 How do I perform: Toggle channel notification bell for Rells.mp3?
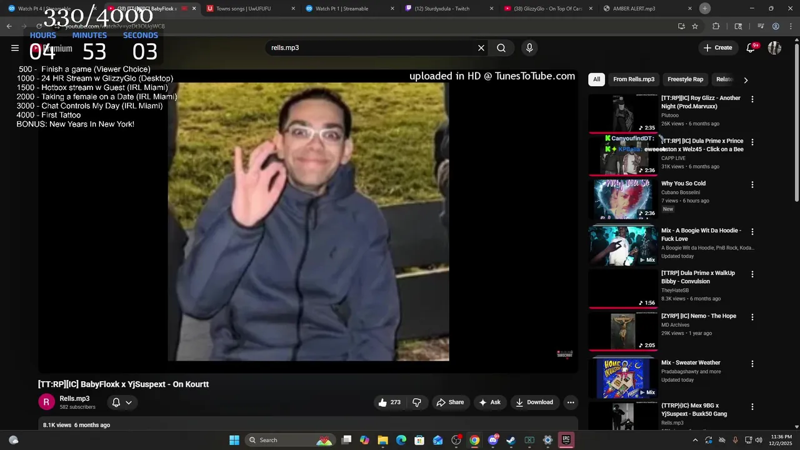pyautogui.click(x=116, y=402)
